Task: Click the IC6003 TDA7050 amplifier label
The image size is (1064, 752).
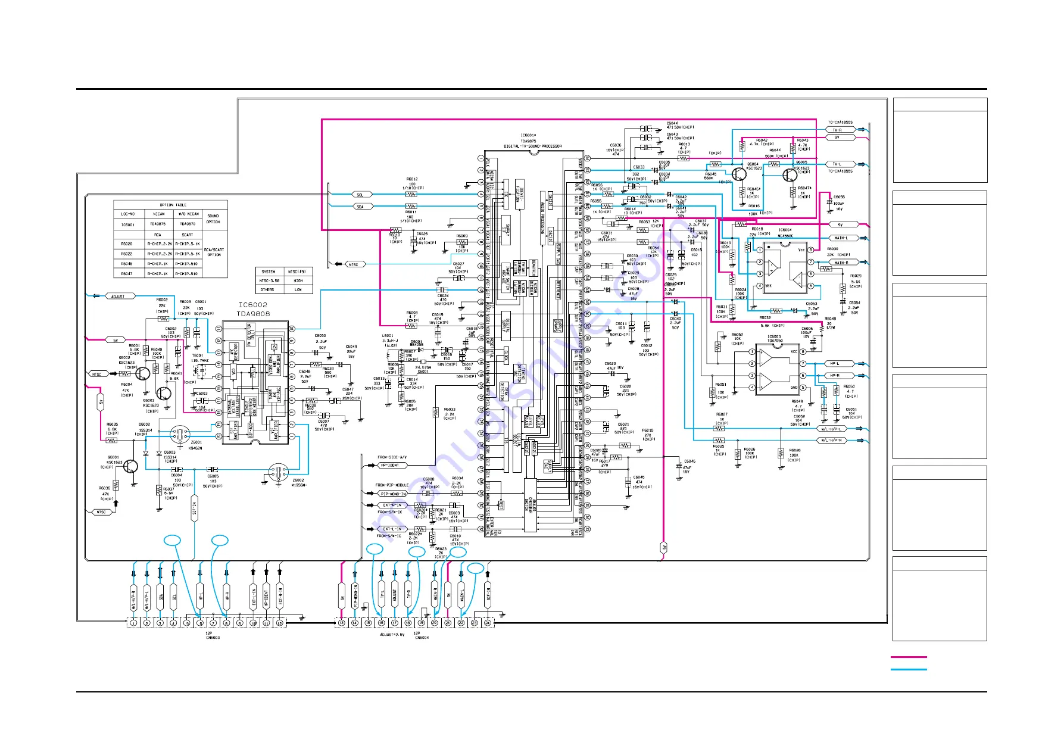Action: pos(774,339)
